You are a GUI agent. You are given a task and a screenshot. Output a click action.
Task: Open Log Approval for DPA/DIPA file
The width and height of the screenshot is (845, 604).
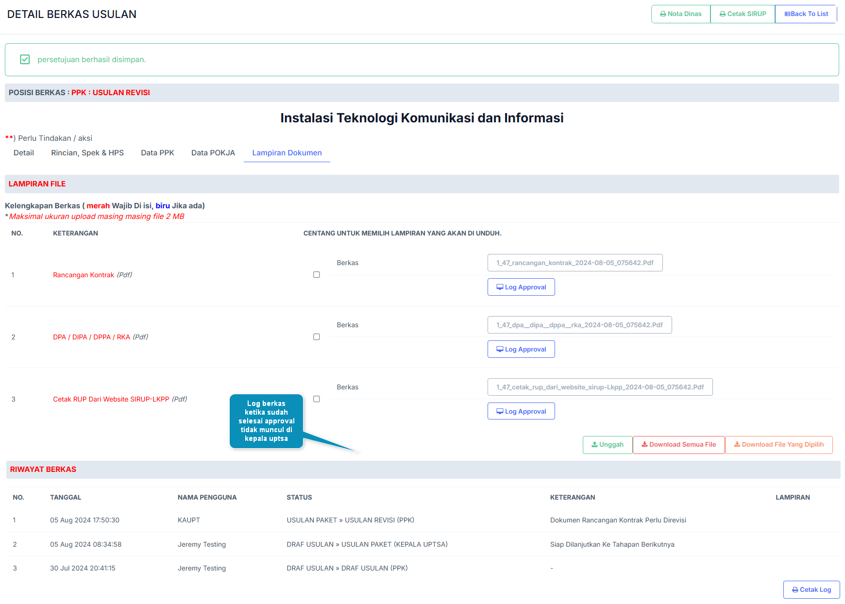[521, 349]
